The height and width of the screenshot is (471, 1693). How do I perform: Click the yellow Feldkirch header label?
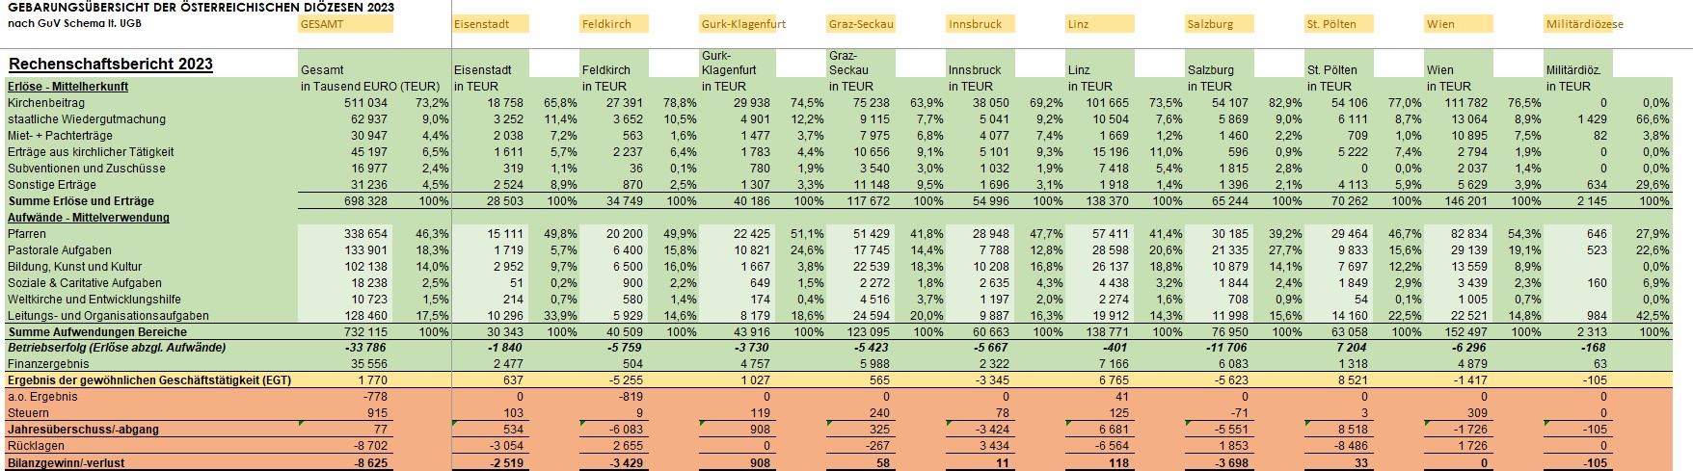607,24
